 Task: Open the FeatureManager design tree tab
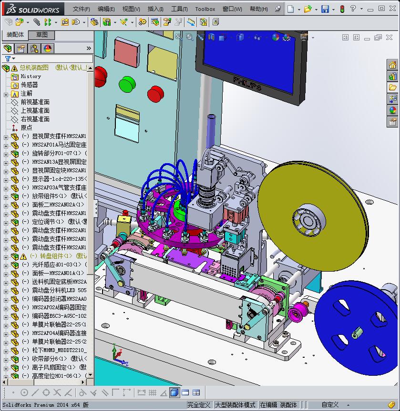tap(8, 49)
